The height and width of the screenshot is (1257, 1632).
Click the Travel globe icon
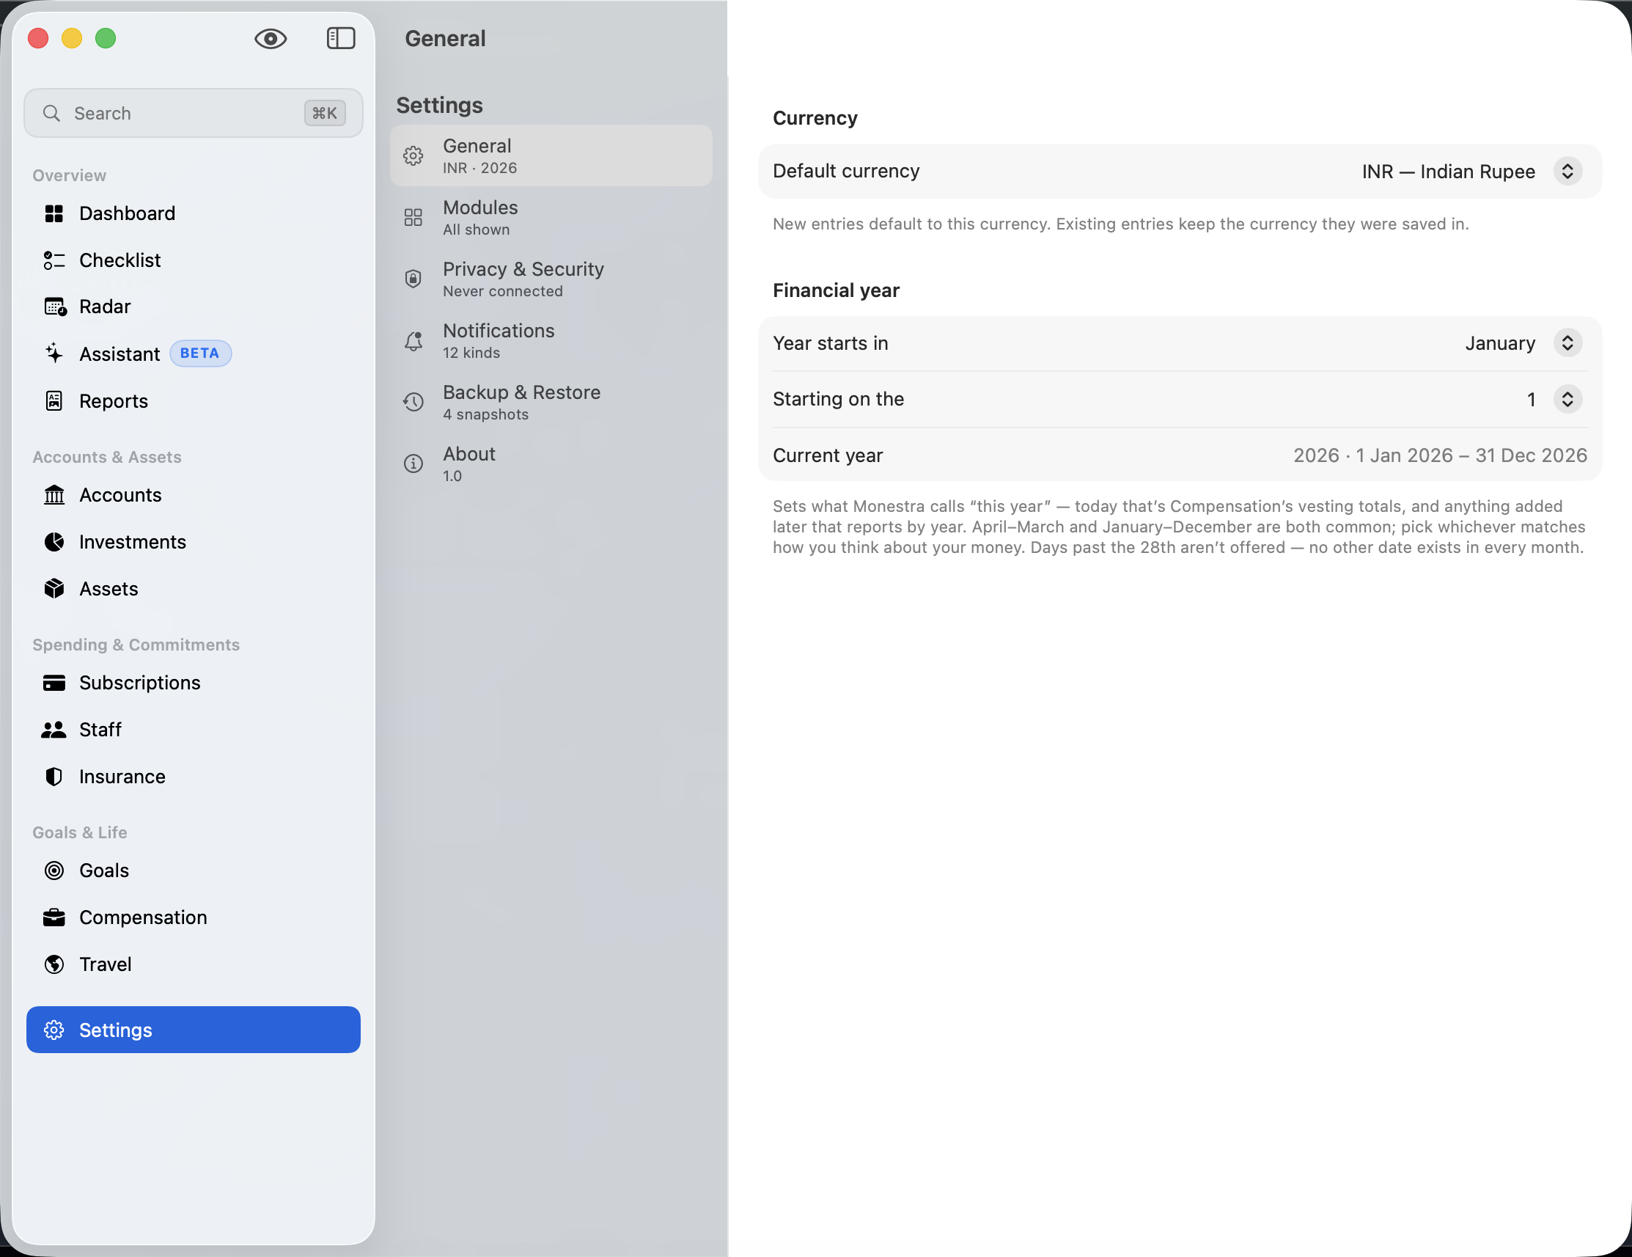54,965
